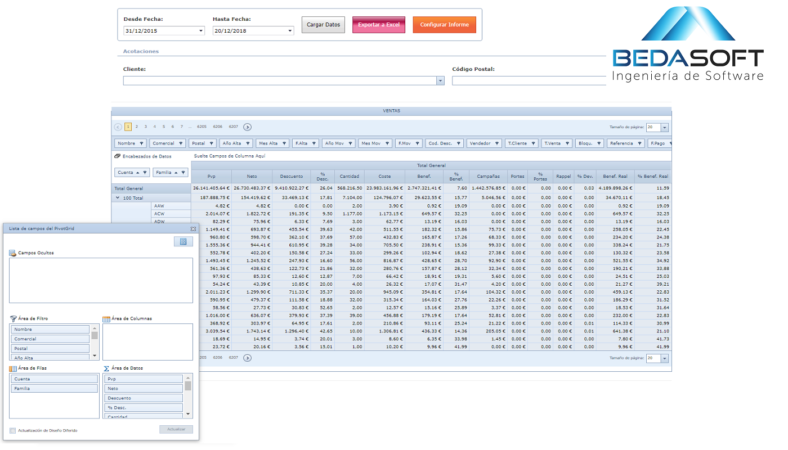
Task: Collapse the 100 Total row group
Action: click(x=118, y=198)
